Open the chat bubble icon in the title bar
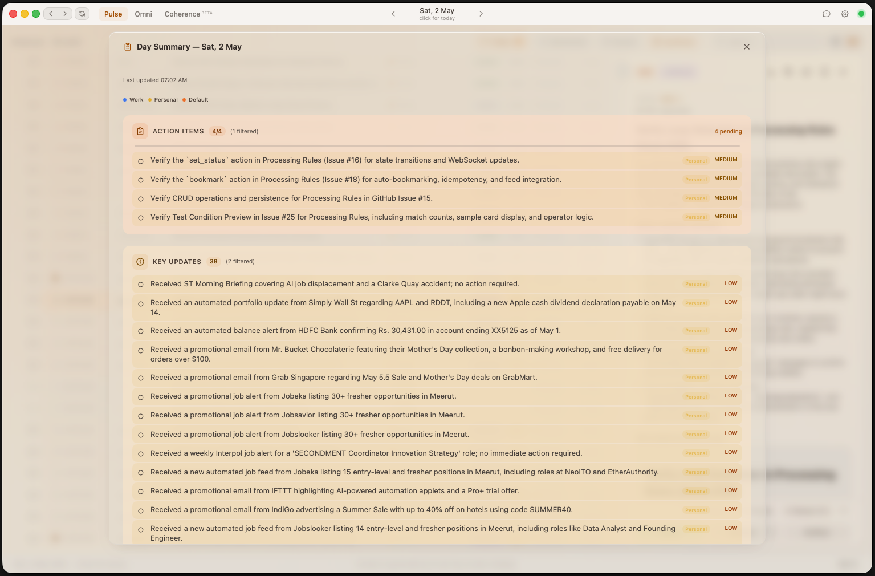The image size is (875, 576). point(827,14)
